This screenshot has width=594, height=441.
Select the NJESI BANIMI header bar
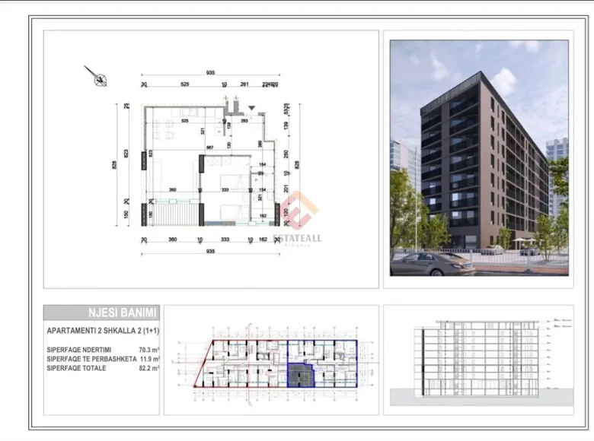101,313
